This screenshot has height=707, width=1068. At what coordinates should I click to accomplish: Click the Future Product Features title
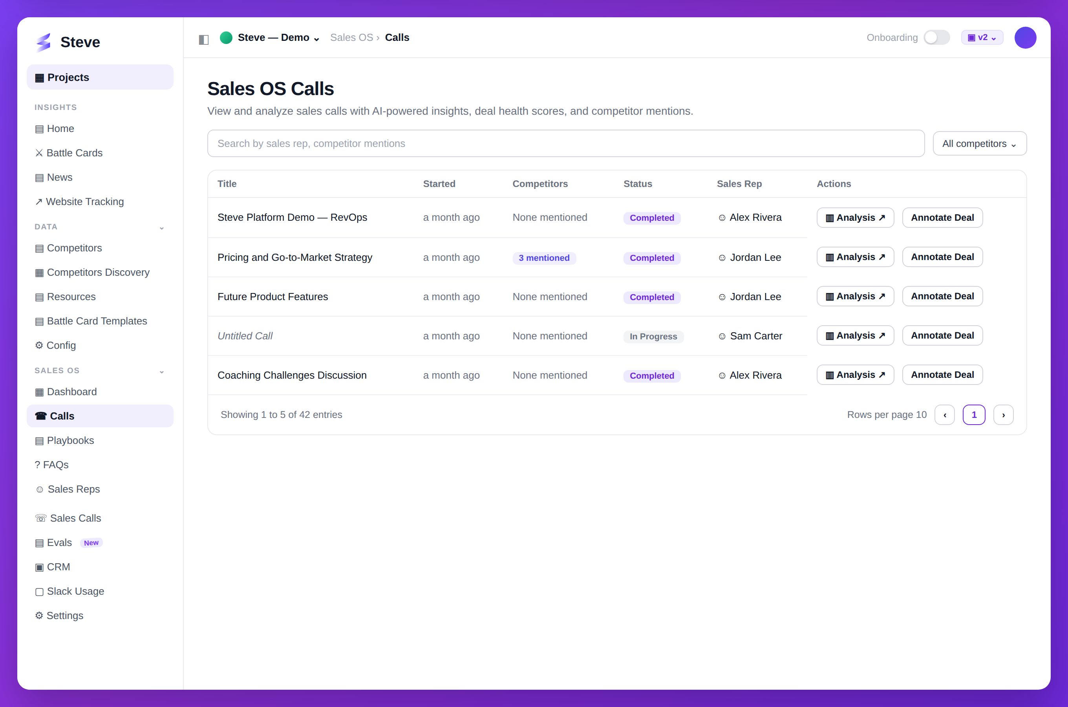(272, 297)
